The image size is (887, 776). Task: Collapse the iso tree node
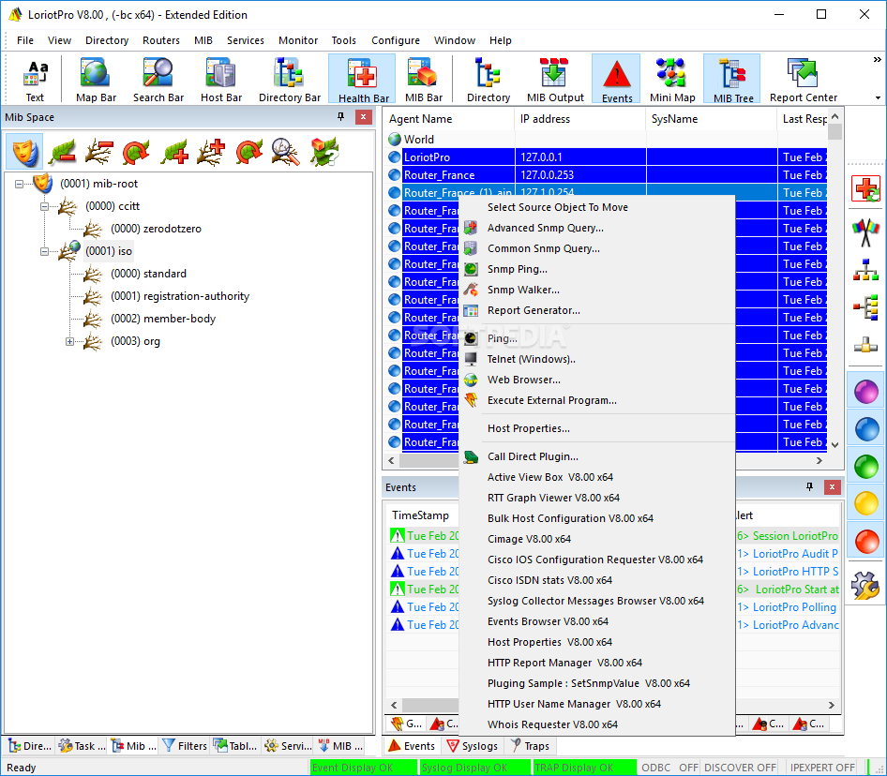point(44,251)
